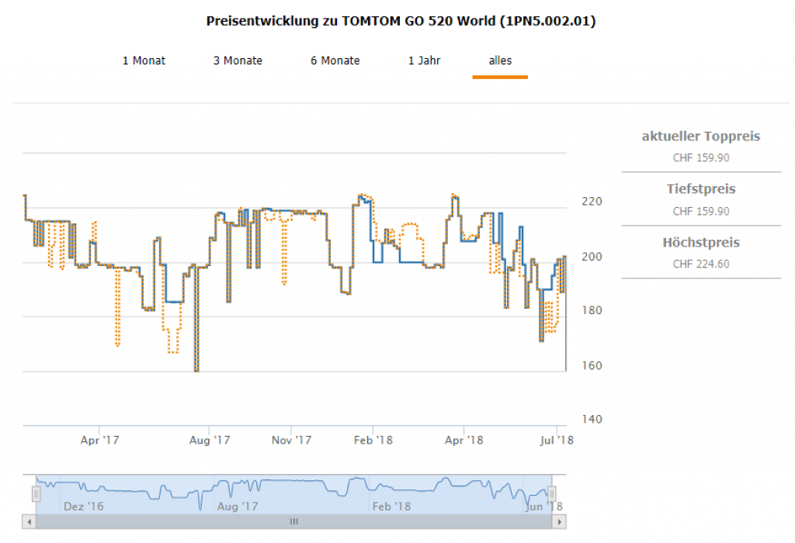795x543 pixels.
Task: Click 'Dez '16' label in the navigator
Action: click(82, 507)
